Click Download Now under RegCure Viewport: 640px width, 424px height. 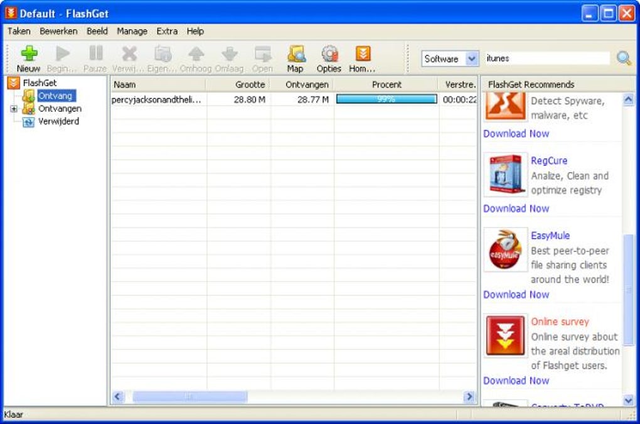point(516,209)
